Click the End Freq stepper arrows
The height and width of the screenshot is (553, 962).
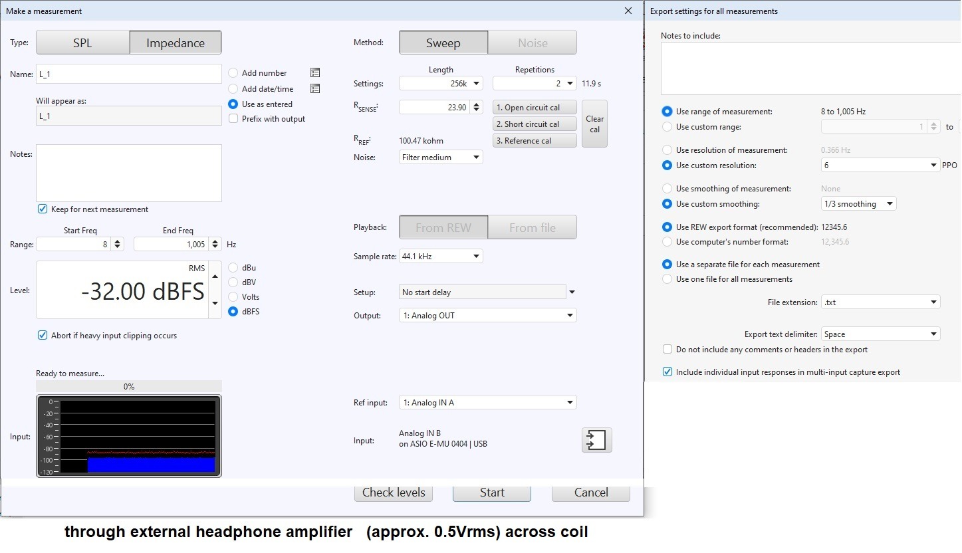point(215,245)
